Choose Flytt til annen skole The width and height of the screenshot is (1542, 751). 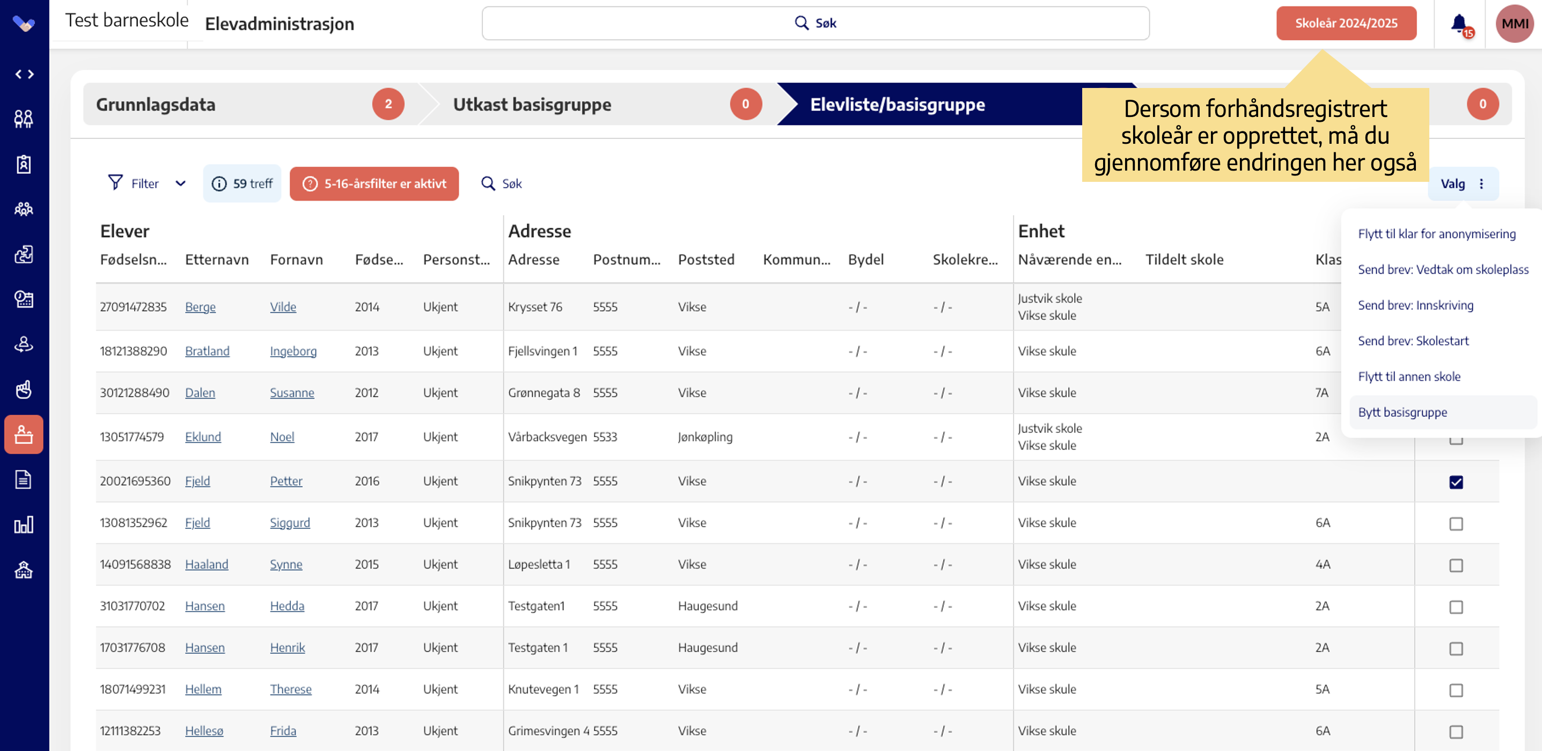coord(1408,377)
